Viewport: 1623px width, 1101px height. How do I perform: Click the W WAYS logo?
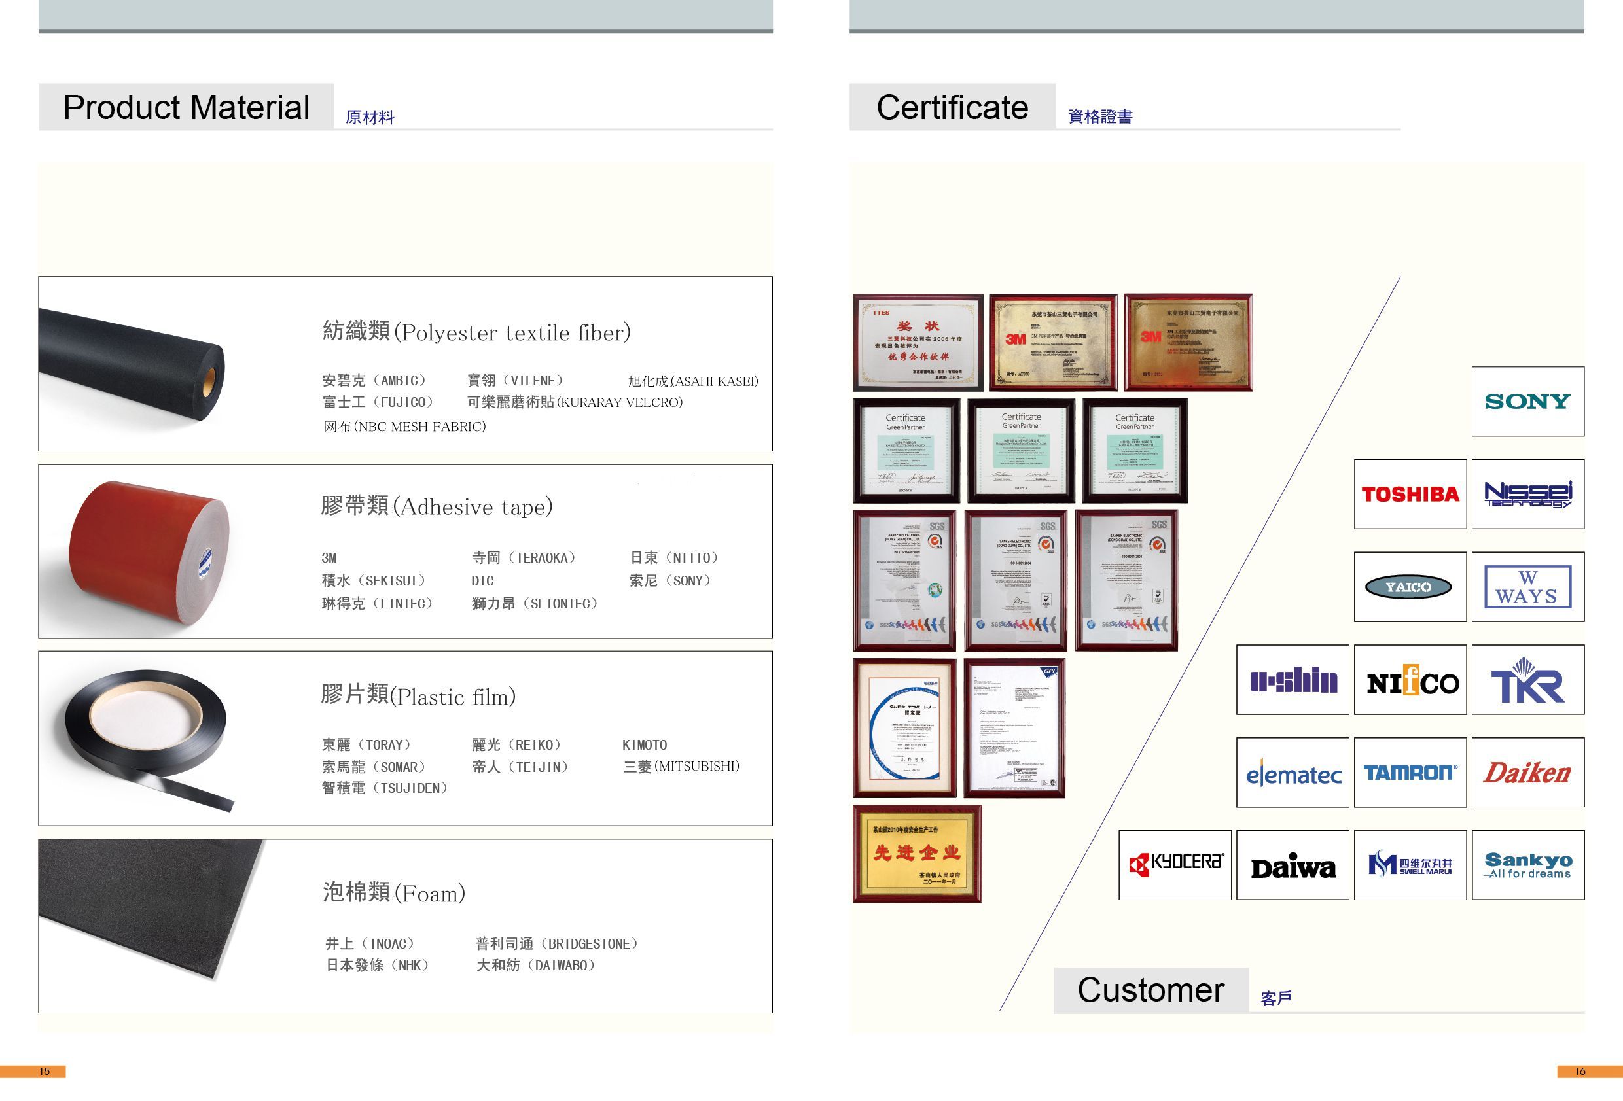point(1527,587)
